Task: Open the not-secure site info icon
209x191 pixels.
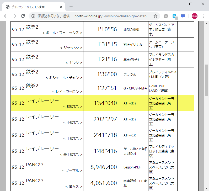Action: tap(33, 16)
